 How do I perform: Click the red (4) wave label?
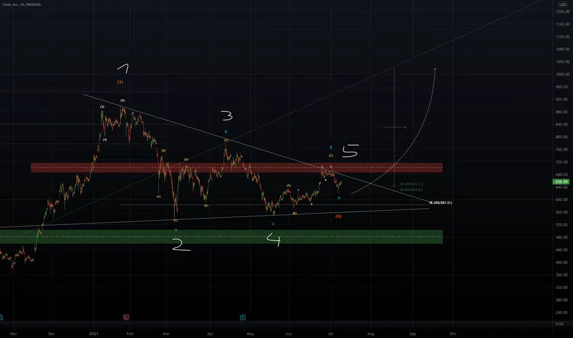pos(338,216)
